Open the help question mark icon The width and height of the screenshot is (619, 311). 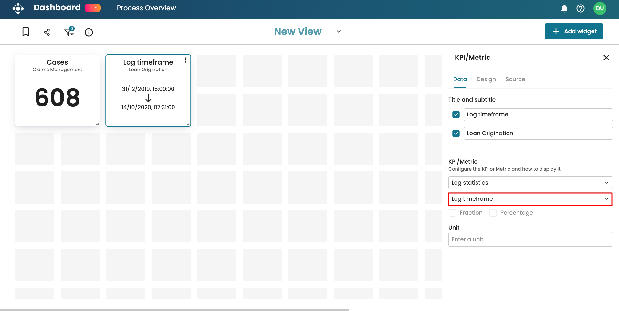[x=580, y=8]
